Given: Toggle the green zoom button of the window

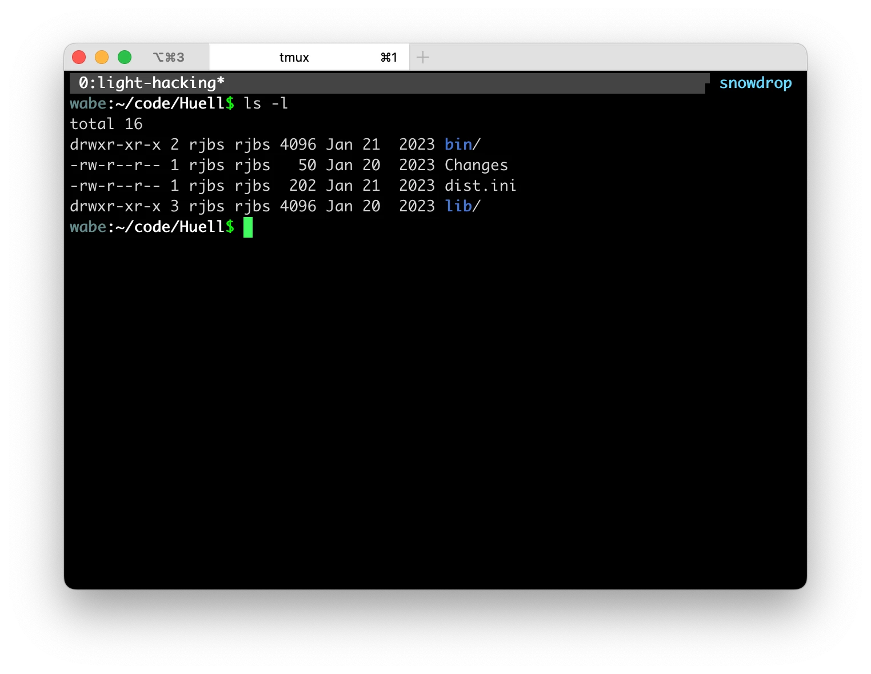Looking at the screenshot, I should point(124,57).
